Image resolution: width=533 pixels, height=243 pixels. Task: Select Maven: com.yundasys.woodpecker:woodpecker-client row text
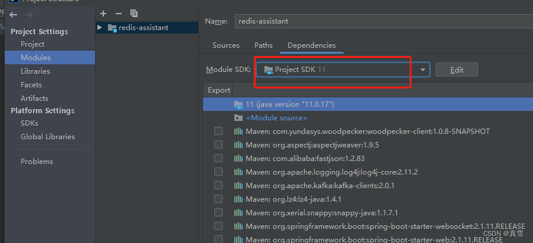tap(368, 131)
